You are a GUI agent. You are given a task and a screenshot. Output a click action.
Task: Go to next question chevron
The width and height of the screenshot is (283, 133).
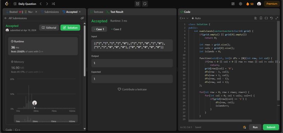point(47,4)
